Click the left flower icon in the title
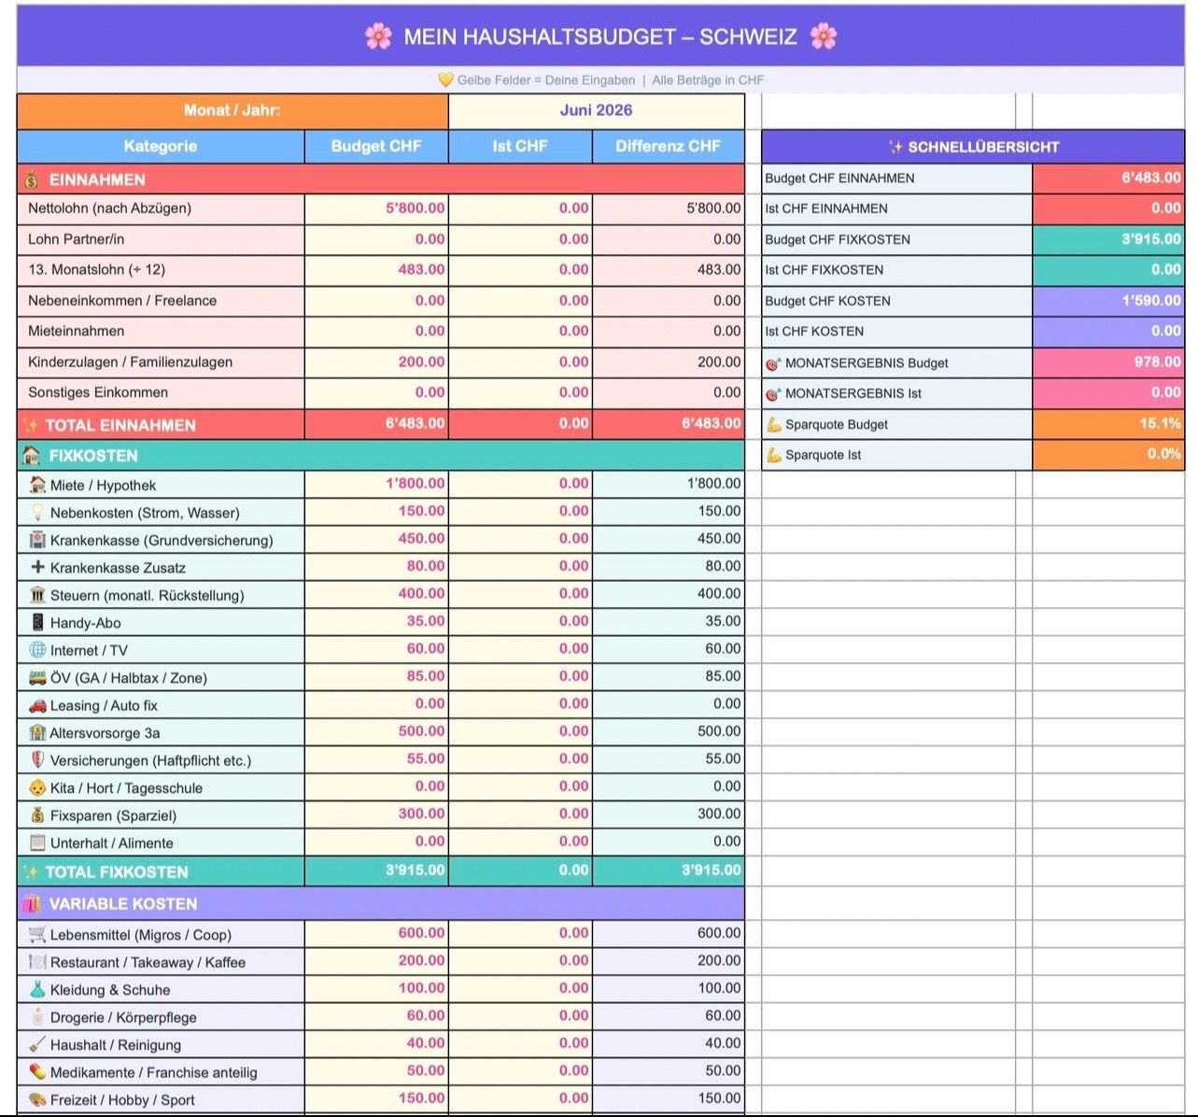The height and width of the screenshot is (1117, 1198). [x=378, y=36]
